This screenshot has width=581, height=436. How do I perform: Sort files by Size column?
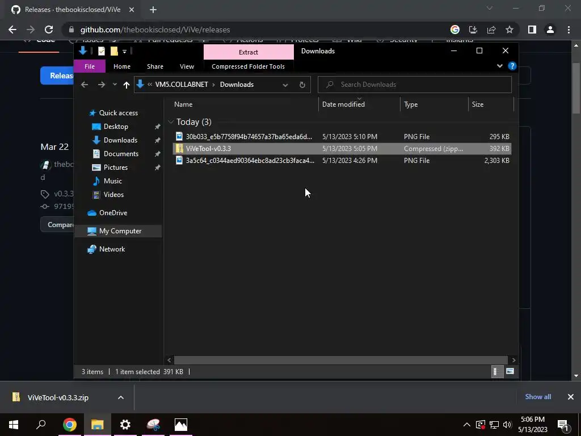coord(478,104)
